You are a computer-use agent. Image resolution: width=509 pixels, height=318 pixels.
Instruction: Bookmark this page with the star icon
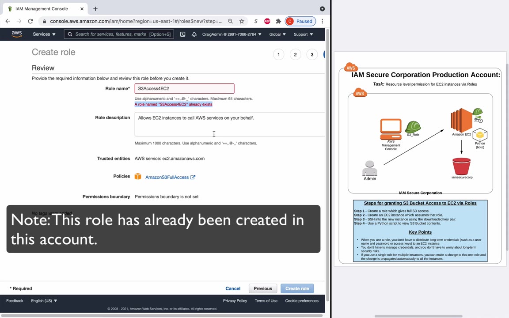(x=242, y=21)
